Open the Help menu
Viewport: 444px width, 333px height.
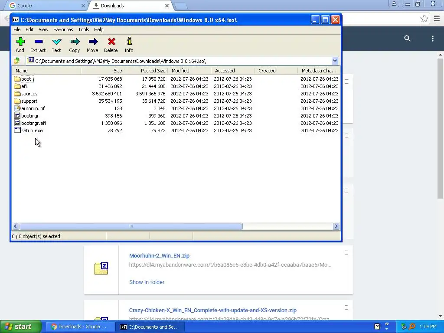pyautogui.click(x=98, y=29)
